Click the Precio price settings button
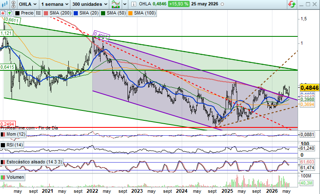The width and height of the screenshot is (320, 194). [x=24, y=13]
